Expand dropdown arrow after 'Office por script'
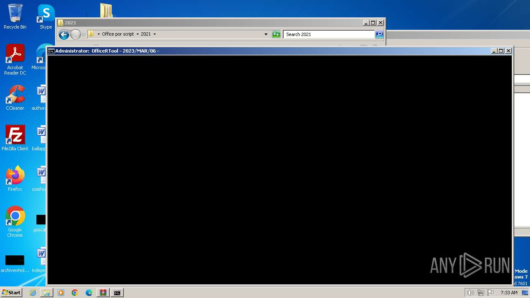This screenshot has height=298, width=530. point(137,34)
